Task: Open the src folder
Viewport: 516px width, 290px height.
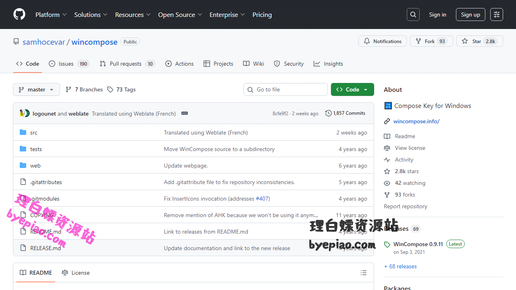Action: pyautogui.click(x=34, y=133)
